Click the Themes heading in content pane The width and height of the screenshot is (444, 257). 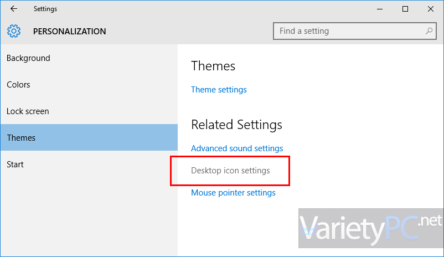point(213,66)
